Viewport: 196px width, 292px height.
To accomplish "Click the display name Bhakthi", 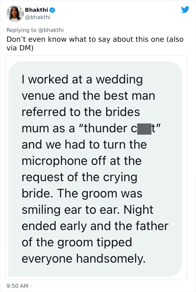I will pos(37,10).
